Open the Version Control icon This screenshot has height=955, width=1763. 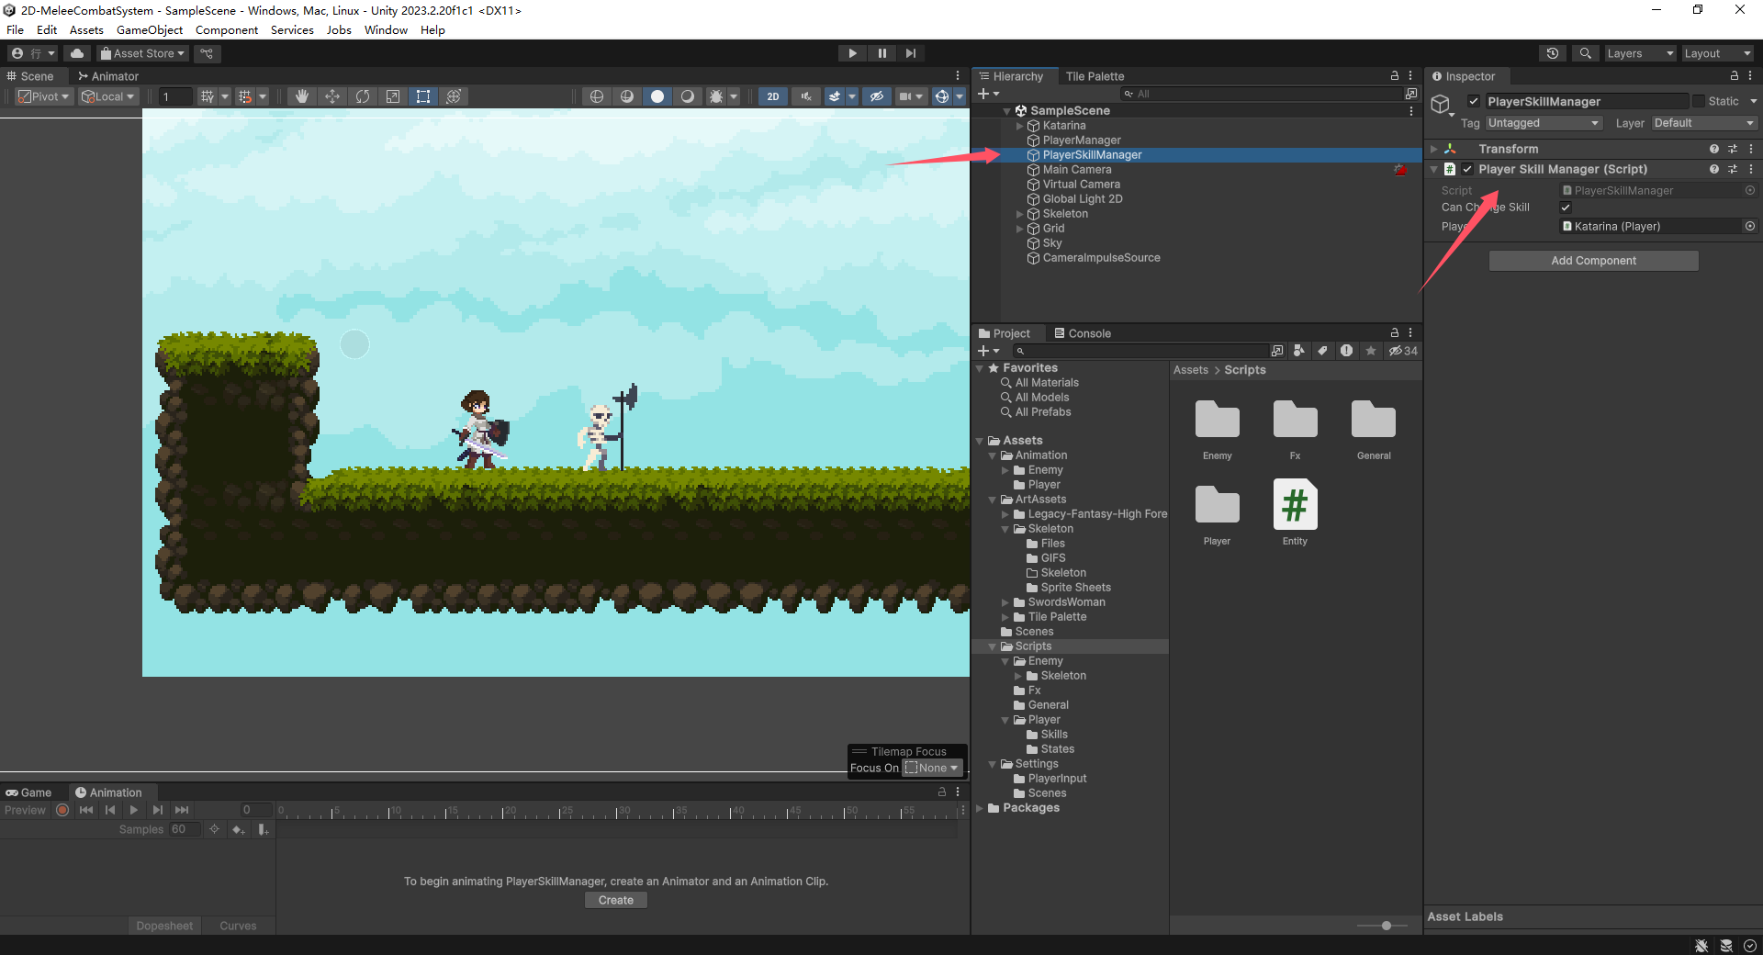coord(207,53)
